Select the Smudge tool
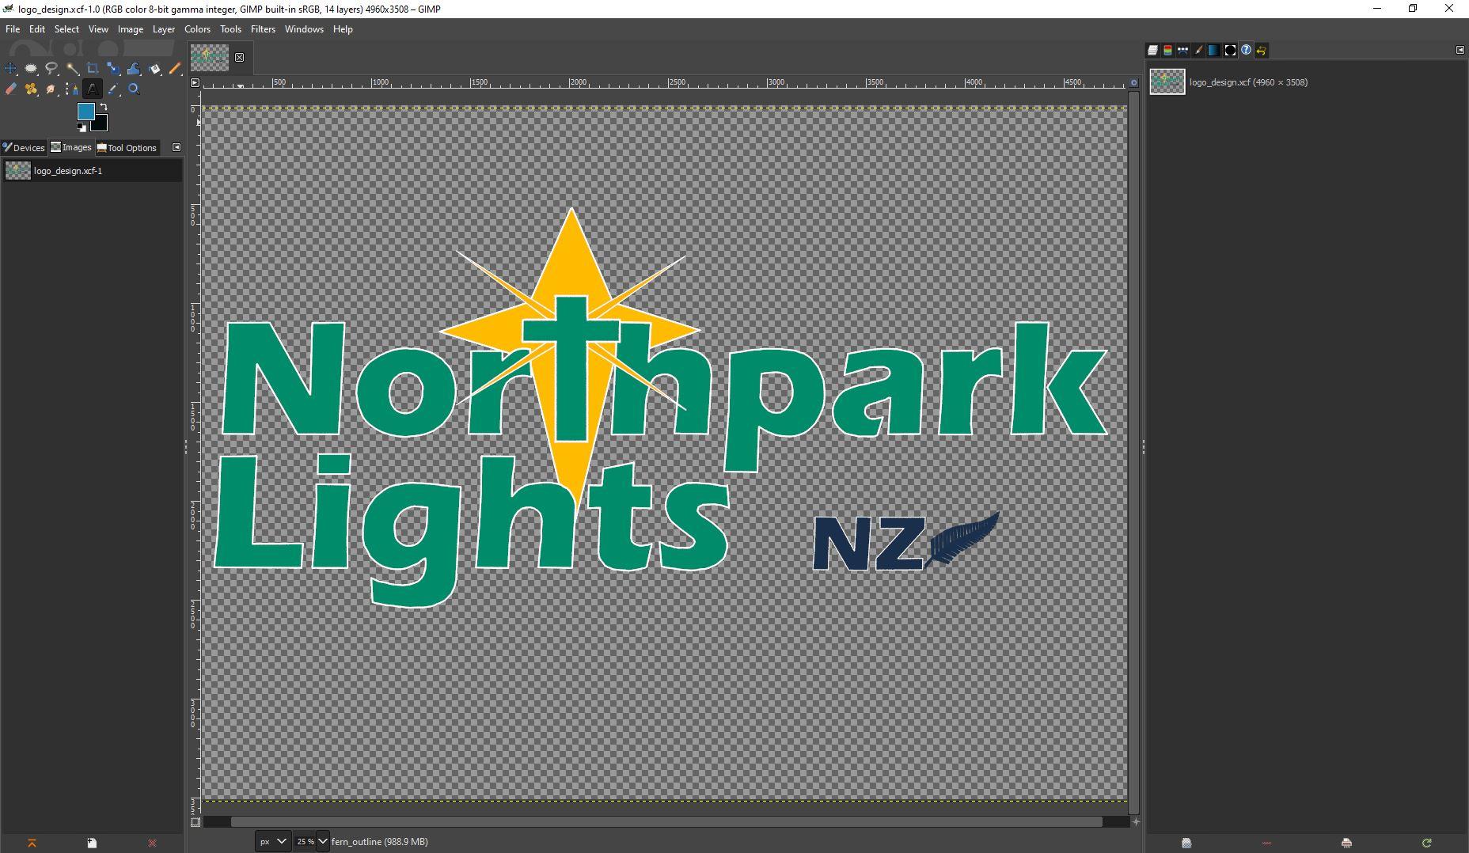Image resolution: width=1469 pixels, height=853 pixels. pos(51,89)
